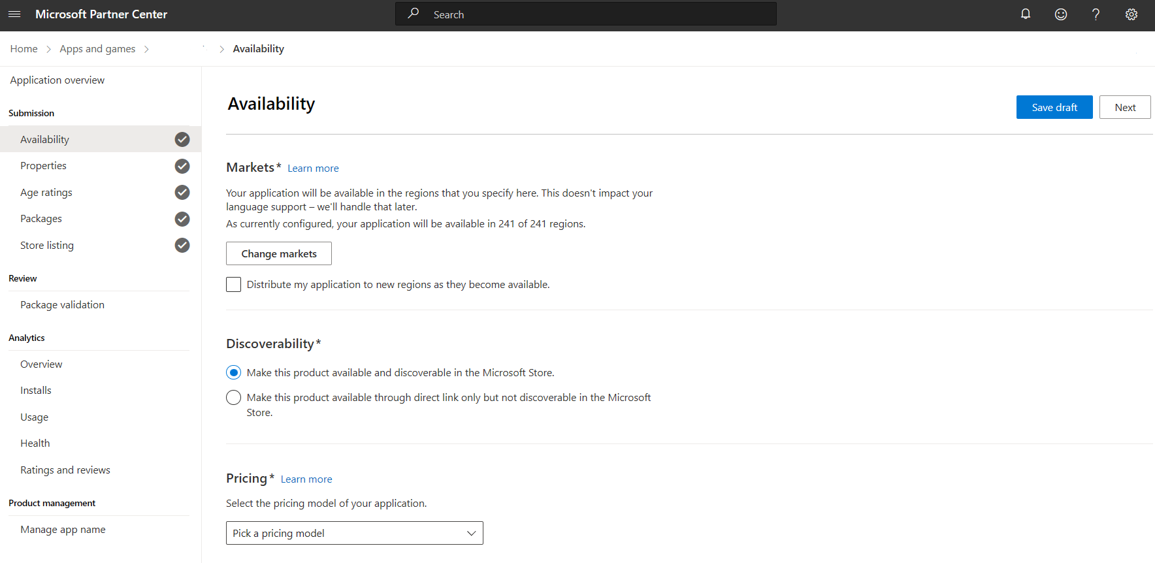Open the Age ratings page
1155x563 pixels.
[46, 193]
